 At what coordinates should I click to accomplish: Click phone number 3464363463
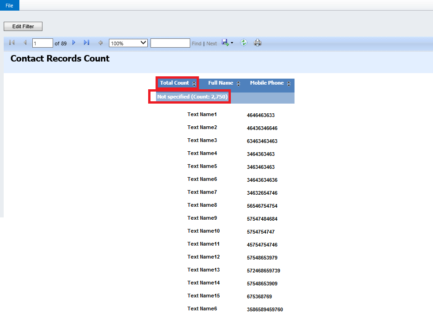point(261,154)
